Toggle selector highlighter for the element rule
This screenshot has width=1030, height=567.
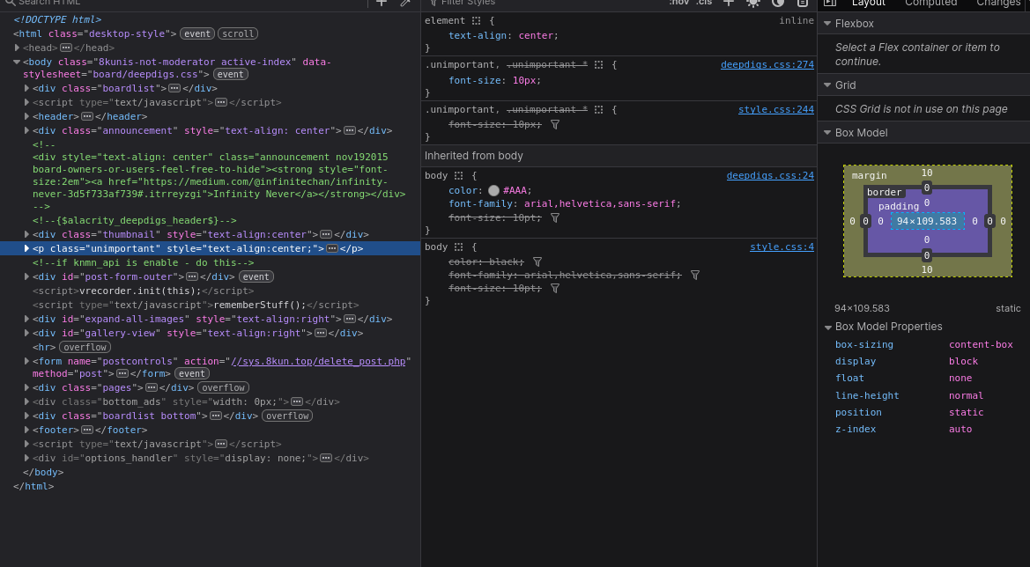[x=477, y=21]
